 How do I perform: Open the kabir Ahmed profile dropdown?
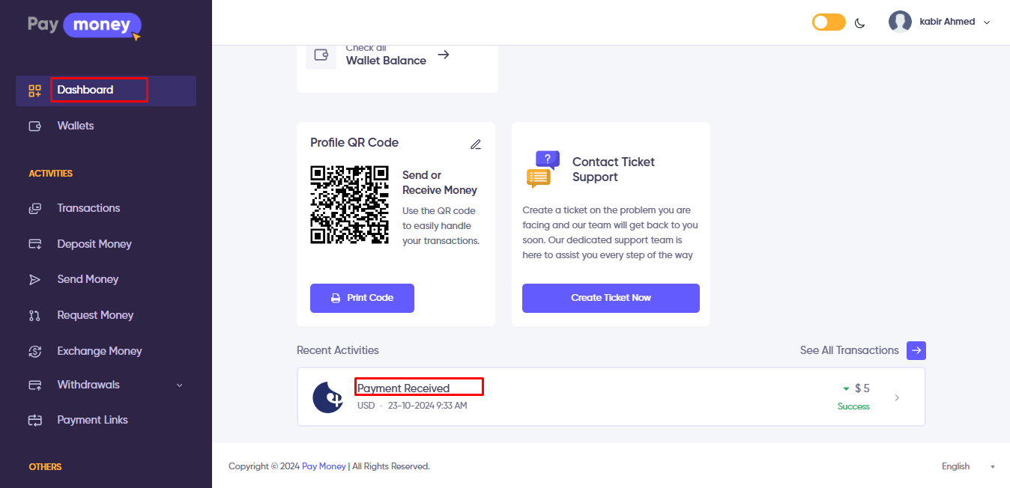(x=940, y=22)
